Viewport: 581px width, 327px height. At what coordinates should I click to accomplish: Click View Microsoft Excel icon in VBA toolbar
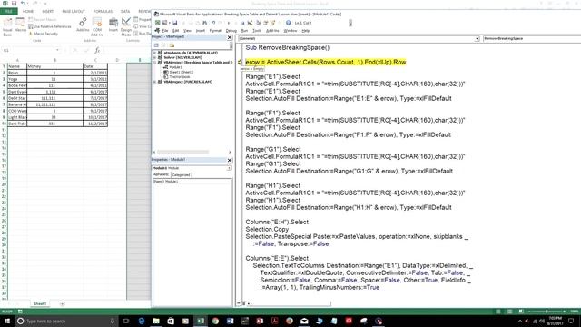(x=157, y=23)
